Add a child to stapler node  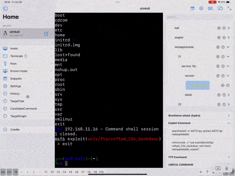tap(219, 37)
